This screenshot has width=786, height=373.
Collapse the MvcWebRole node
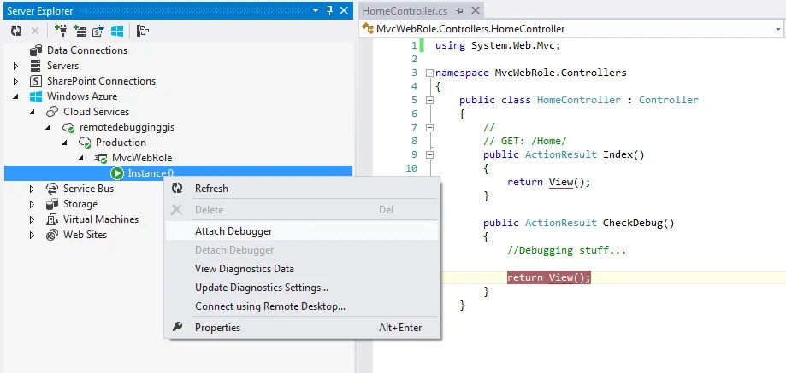80,158
